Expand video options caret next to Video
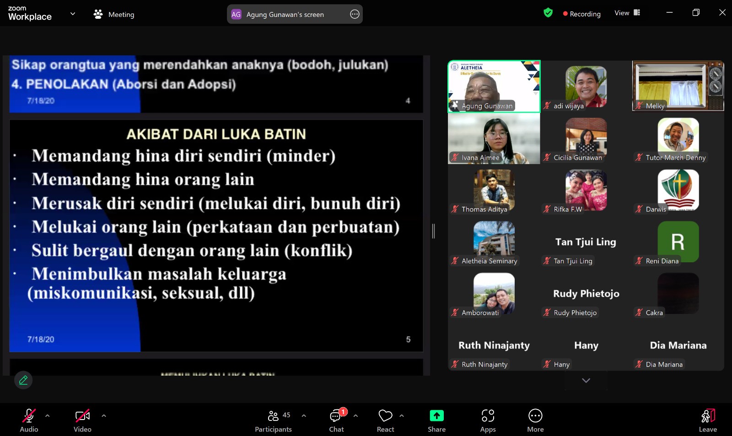Image resolution: width=732 pixels, height=436 pixels. point(104,416)
